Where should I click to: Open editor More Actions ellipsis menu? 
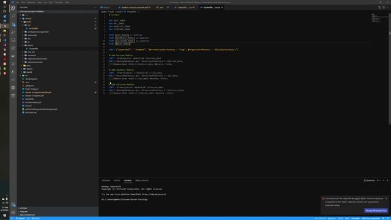click(x=387, y=7)
